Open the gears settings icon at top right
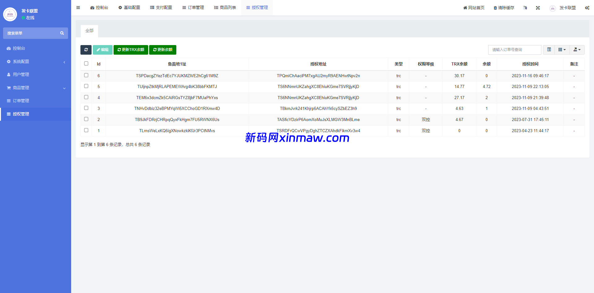The height and width of the screenshot is (293, 594). click(587, 8)
